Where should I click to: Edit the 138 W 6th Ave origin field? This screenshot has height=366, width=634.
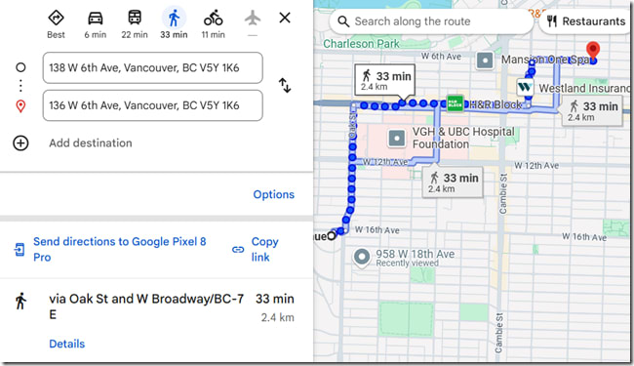153,68
